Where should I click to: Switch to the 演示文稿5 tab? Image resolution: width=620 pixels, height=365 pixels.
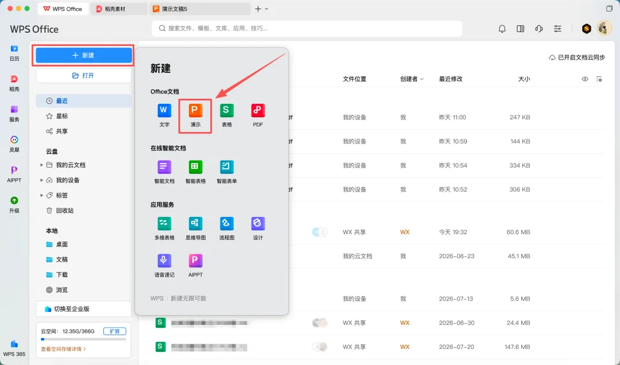tap(200, 9)
